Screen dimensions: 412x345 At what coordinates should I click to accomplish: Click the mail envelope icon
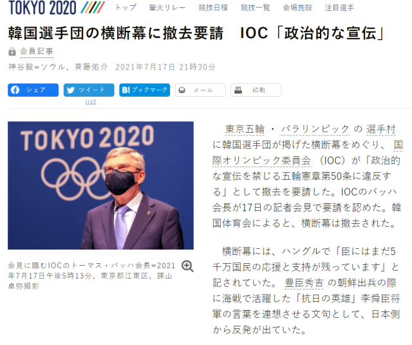pos(182,90)
